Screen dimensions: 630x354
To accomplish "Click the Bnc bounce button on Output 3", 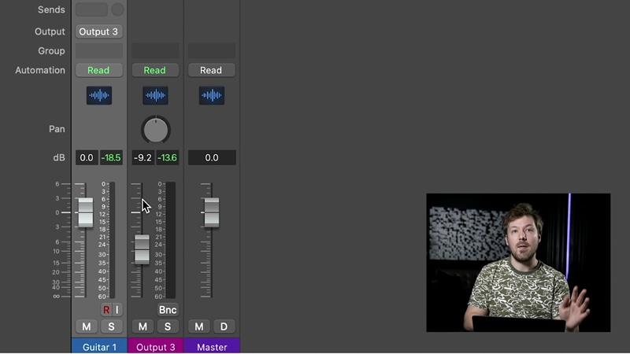I will click(x=167, y=310).
